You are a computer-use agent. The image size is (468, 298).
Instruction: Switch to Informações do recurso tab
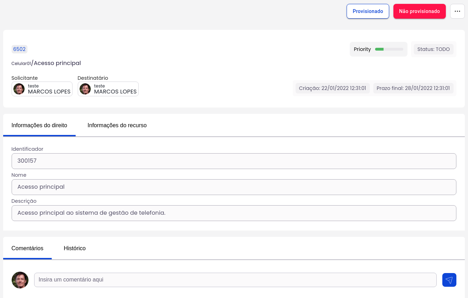[117, 125]
